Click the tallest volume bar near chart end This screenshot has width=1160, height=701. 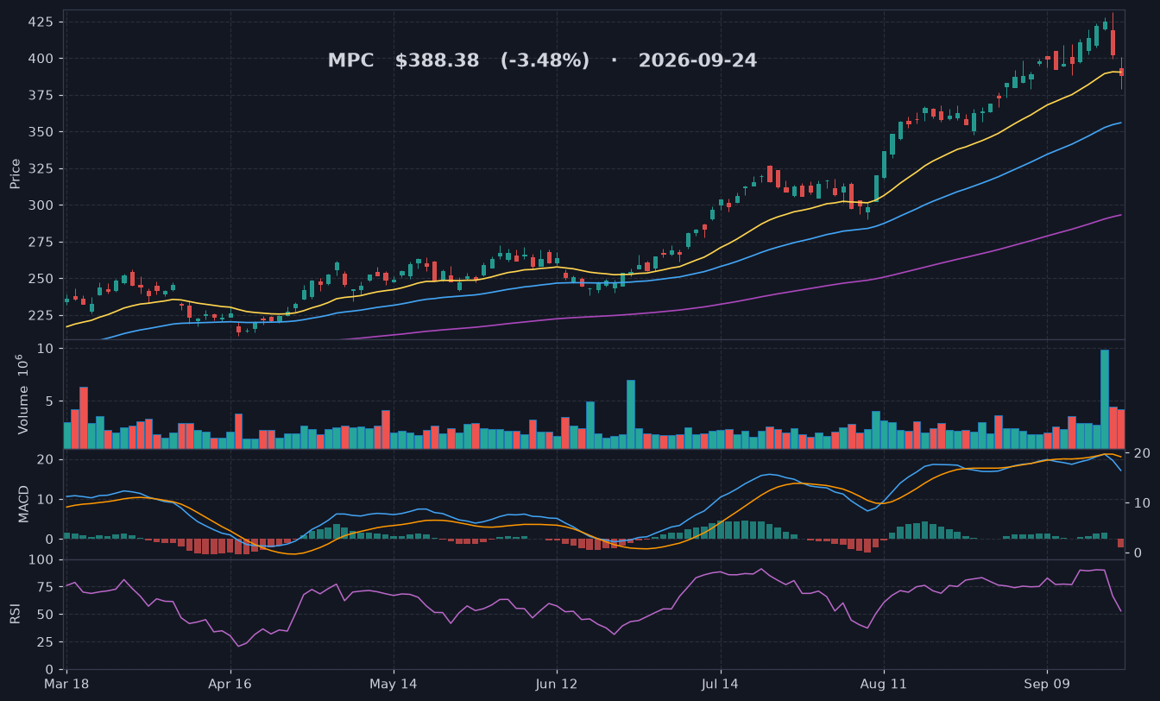click(x=1105, y=399)
